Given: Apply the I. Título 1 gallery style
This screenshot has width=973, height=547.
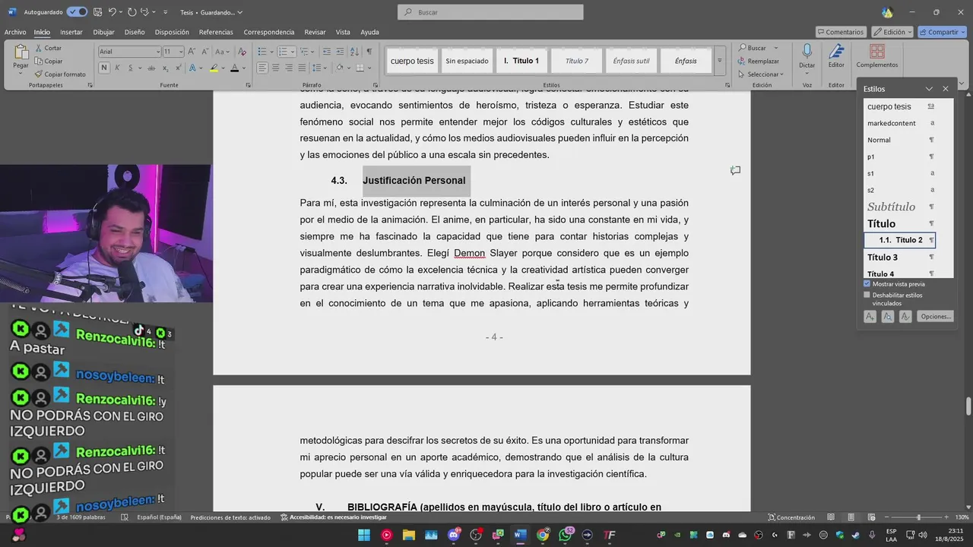Looking at the screenshot, I should pos(521,61).
